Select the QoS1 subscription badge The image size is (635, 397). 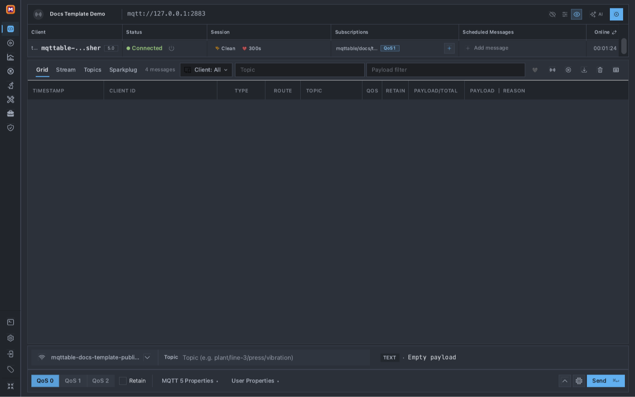390,49
